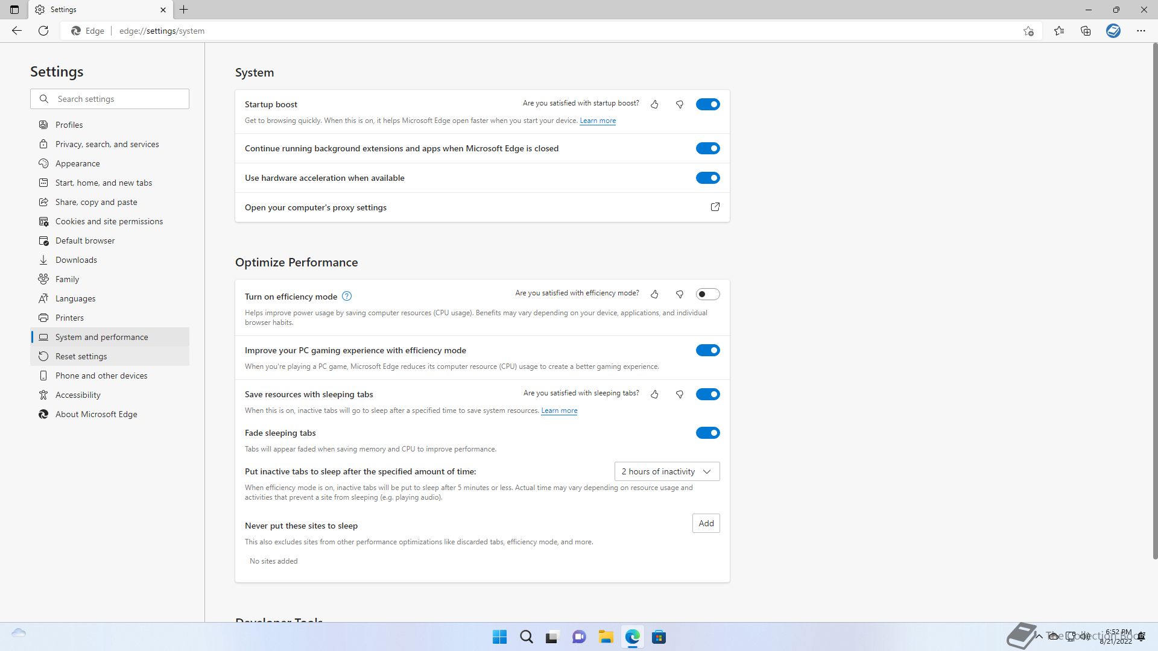Click the Edge site info badge
The height and width of the screenshot is (651, 1158).
point(88,31)
